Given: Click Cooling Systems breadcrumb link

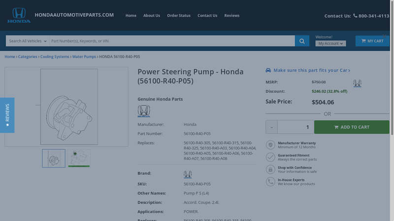Looking at the screenshot, I should 55,56.
